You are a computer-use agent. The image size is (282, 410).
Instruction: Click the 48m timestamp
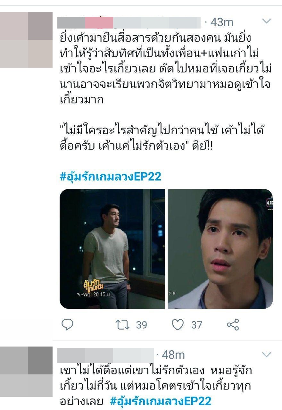tap(173, 355)
